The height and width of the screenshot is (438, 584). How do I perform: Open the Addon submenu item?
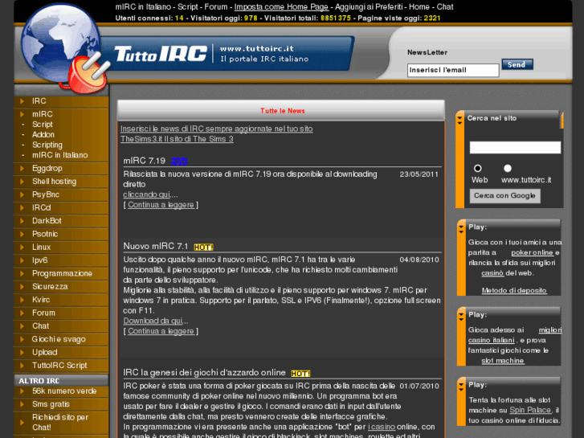click(43, 134)
